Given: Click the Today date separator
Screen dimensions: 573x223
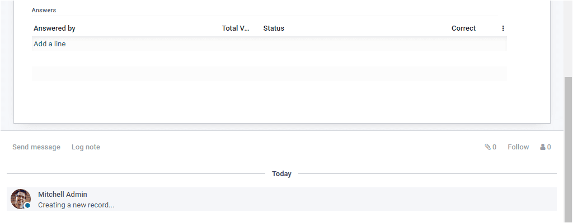Looking at the screenshot, I should (281, 174).
